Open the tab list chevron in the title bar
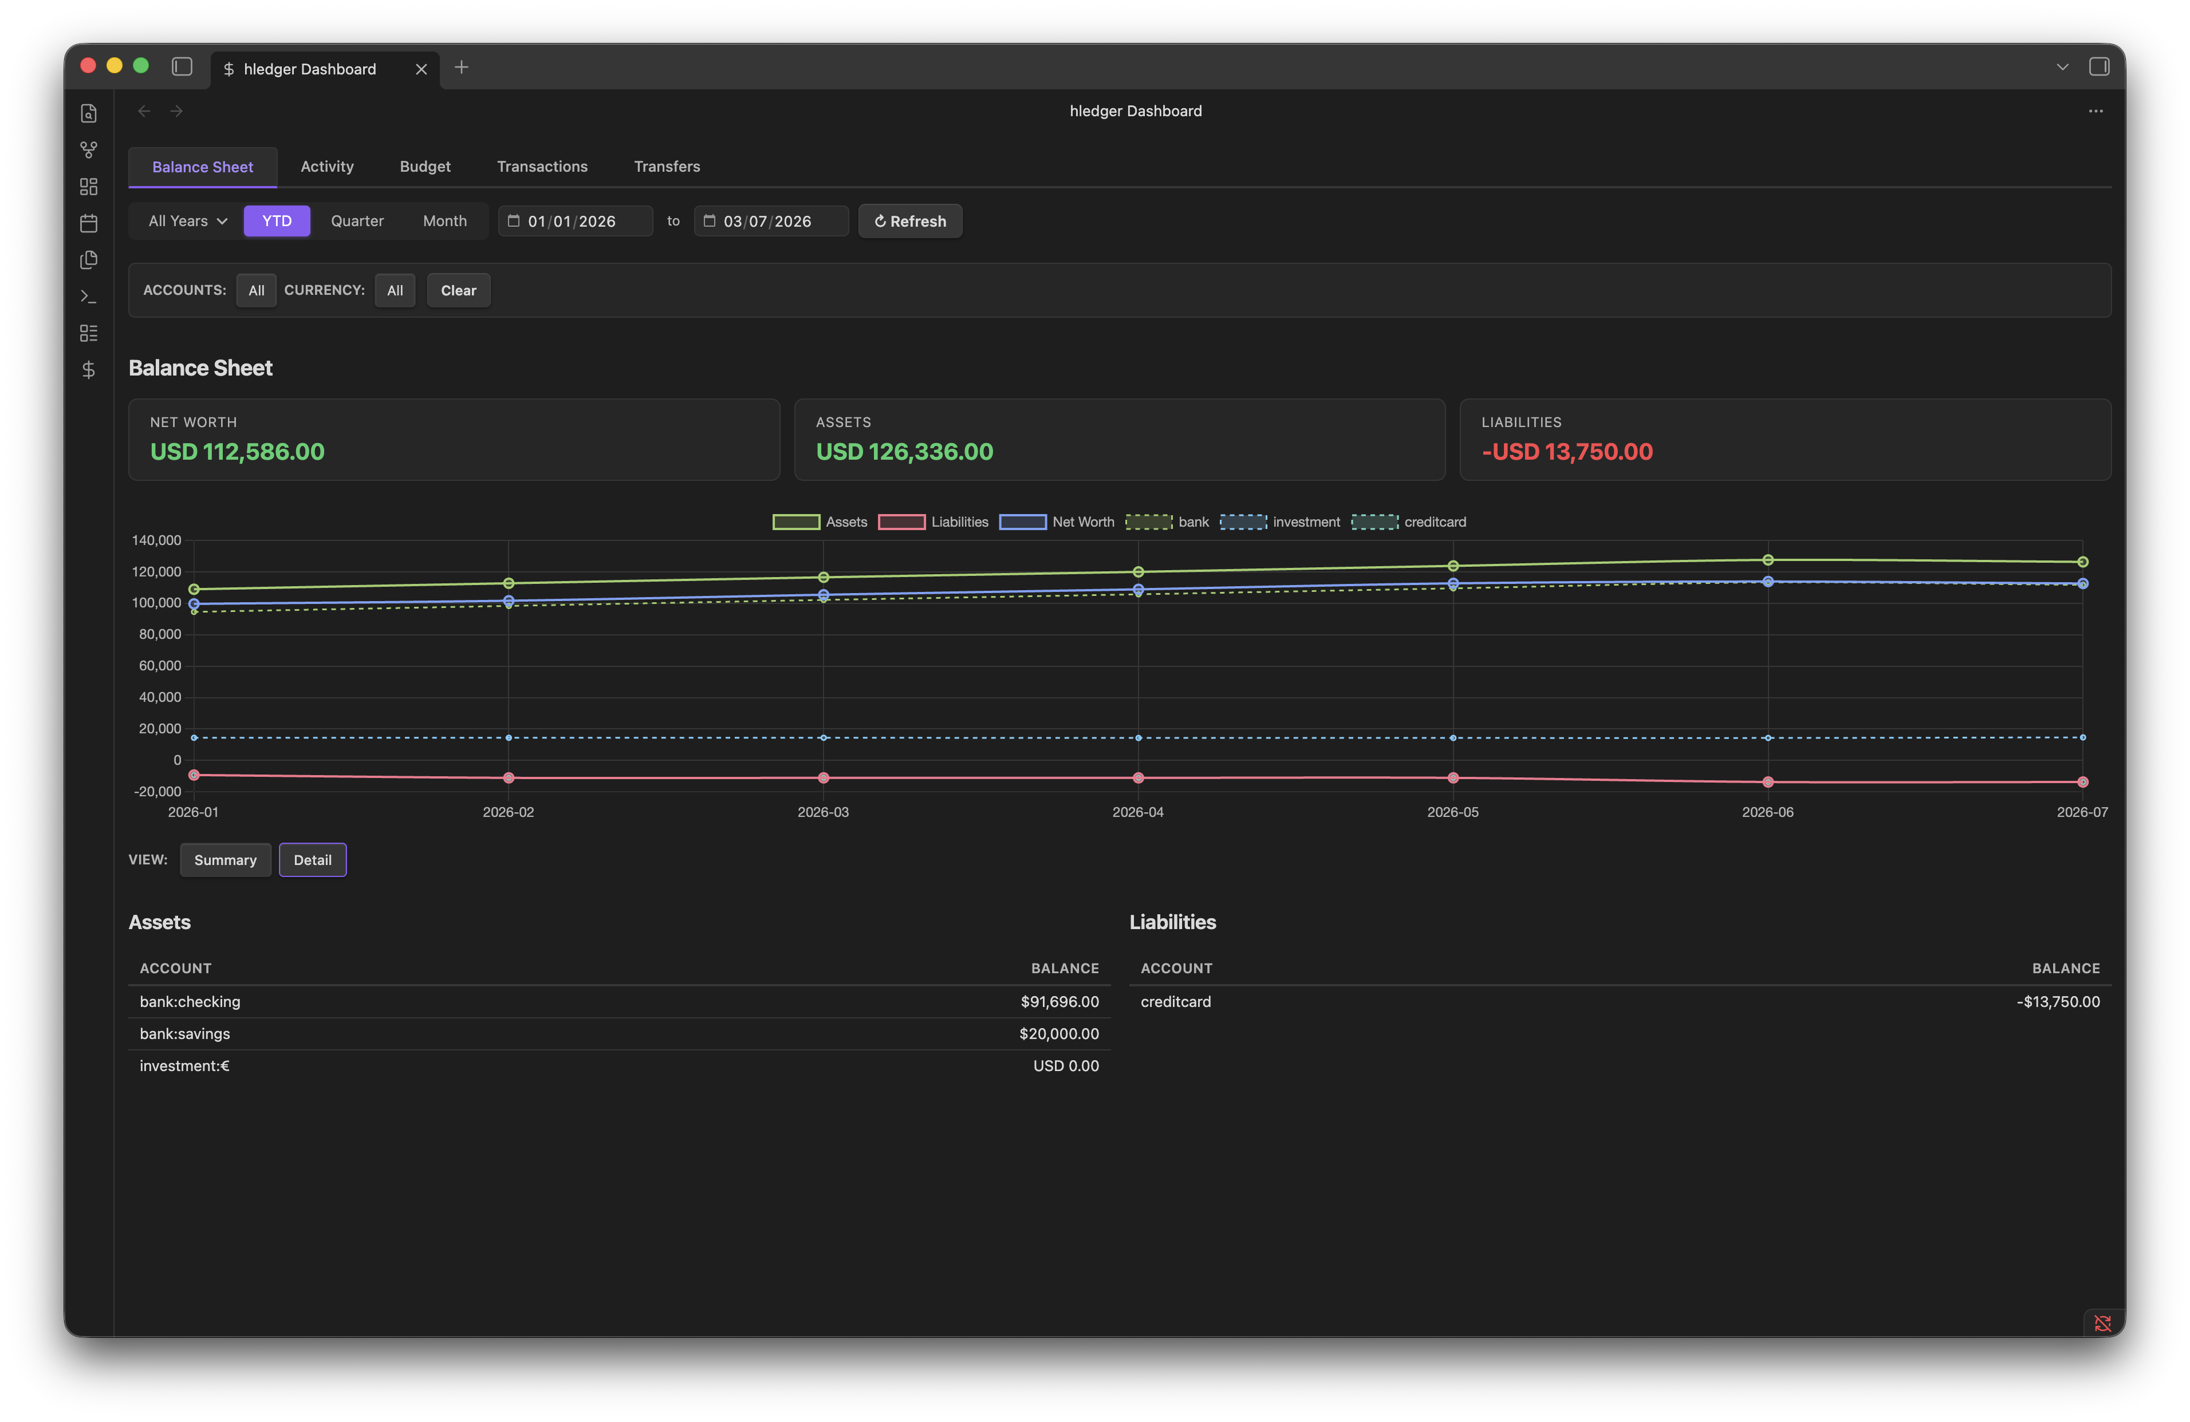Image resolution: width=2190 pixels, height=1422 pixels. [2062, 67]
